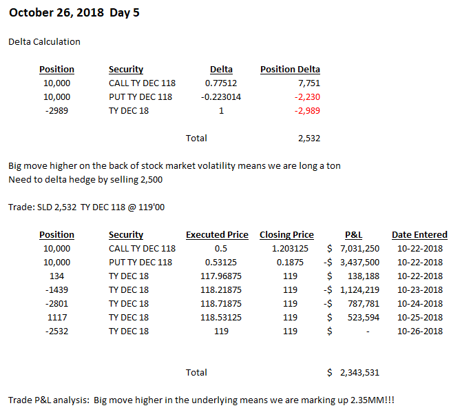460x419 pixels.
Task: Click the Position Delta column header
Action: pyautogui.click(x=290, y=69)
